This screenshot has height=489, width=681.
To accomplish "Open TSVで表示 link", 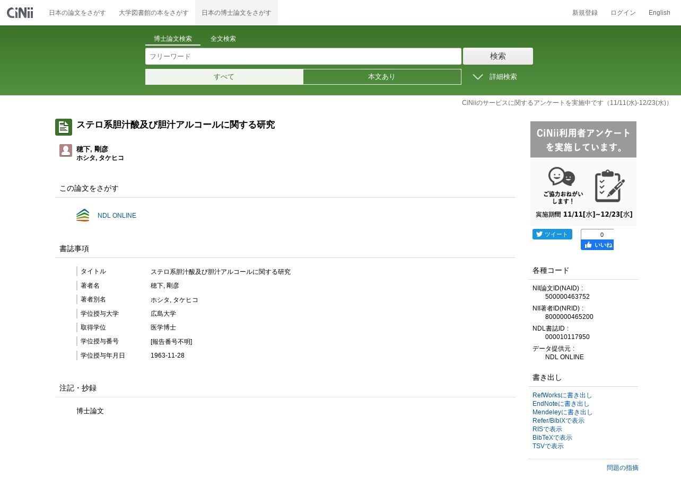I will 548,446.
